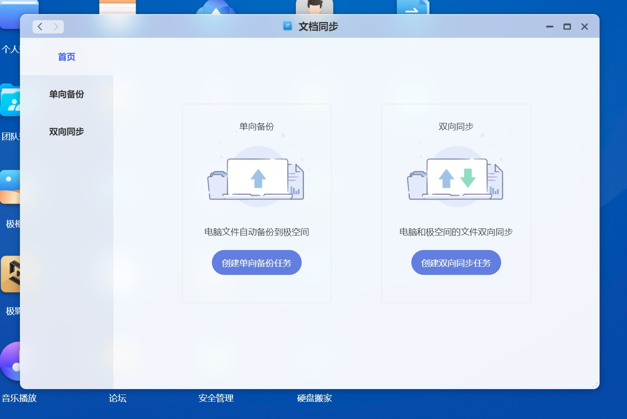Open the 团队 shared folder icon on the desktop
Viewport: 627px width, 419px height.
(x=9, y=100)
